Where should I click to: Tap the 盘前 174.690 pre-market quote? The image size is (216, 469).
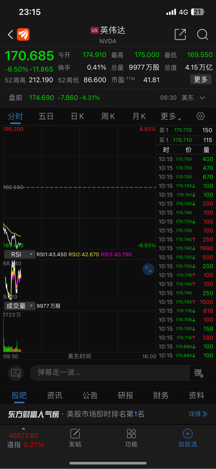coord(54,98)
